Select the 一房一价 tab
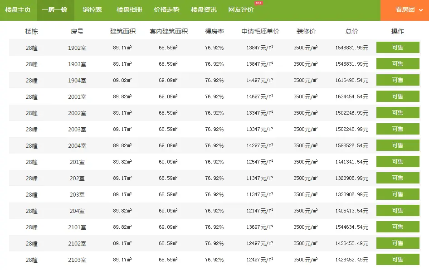Viewport: 429px width, 270px height. pyautogui.click(x=55, y=10)
